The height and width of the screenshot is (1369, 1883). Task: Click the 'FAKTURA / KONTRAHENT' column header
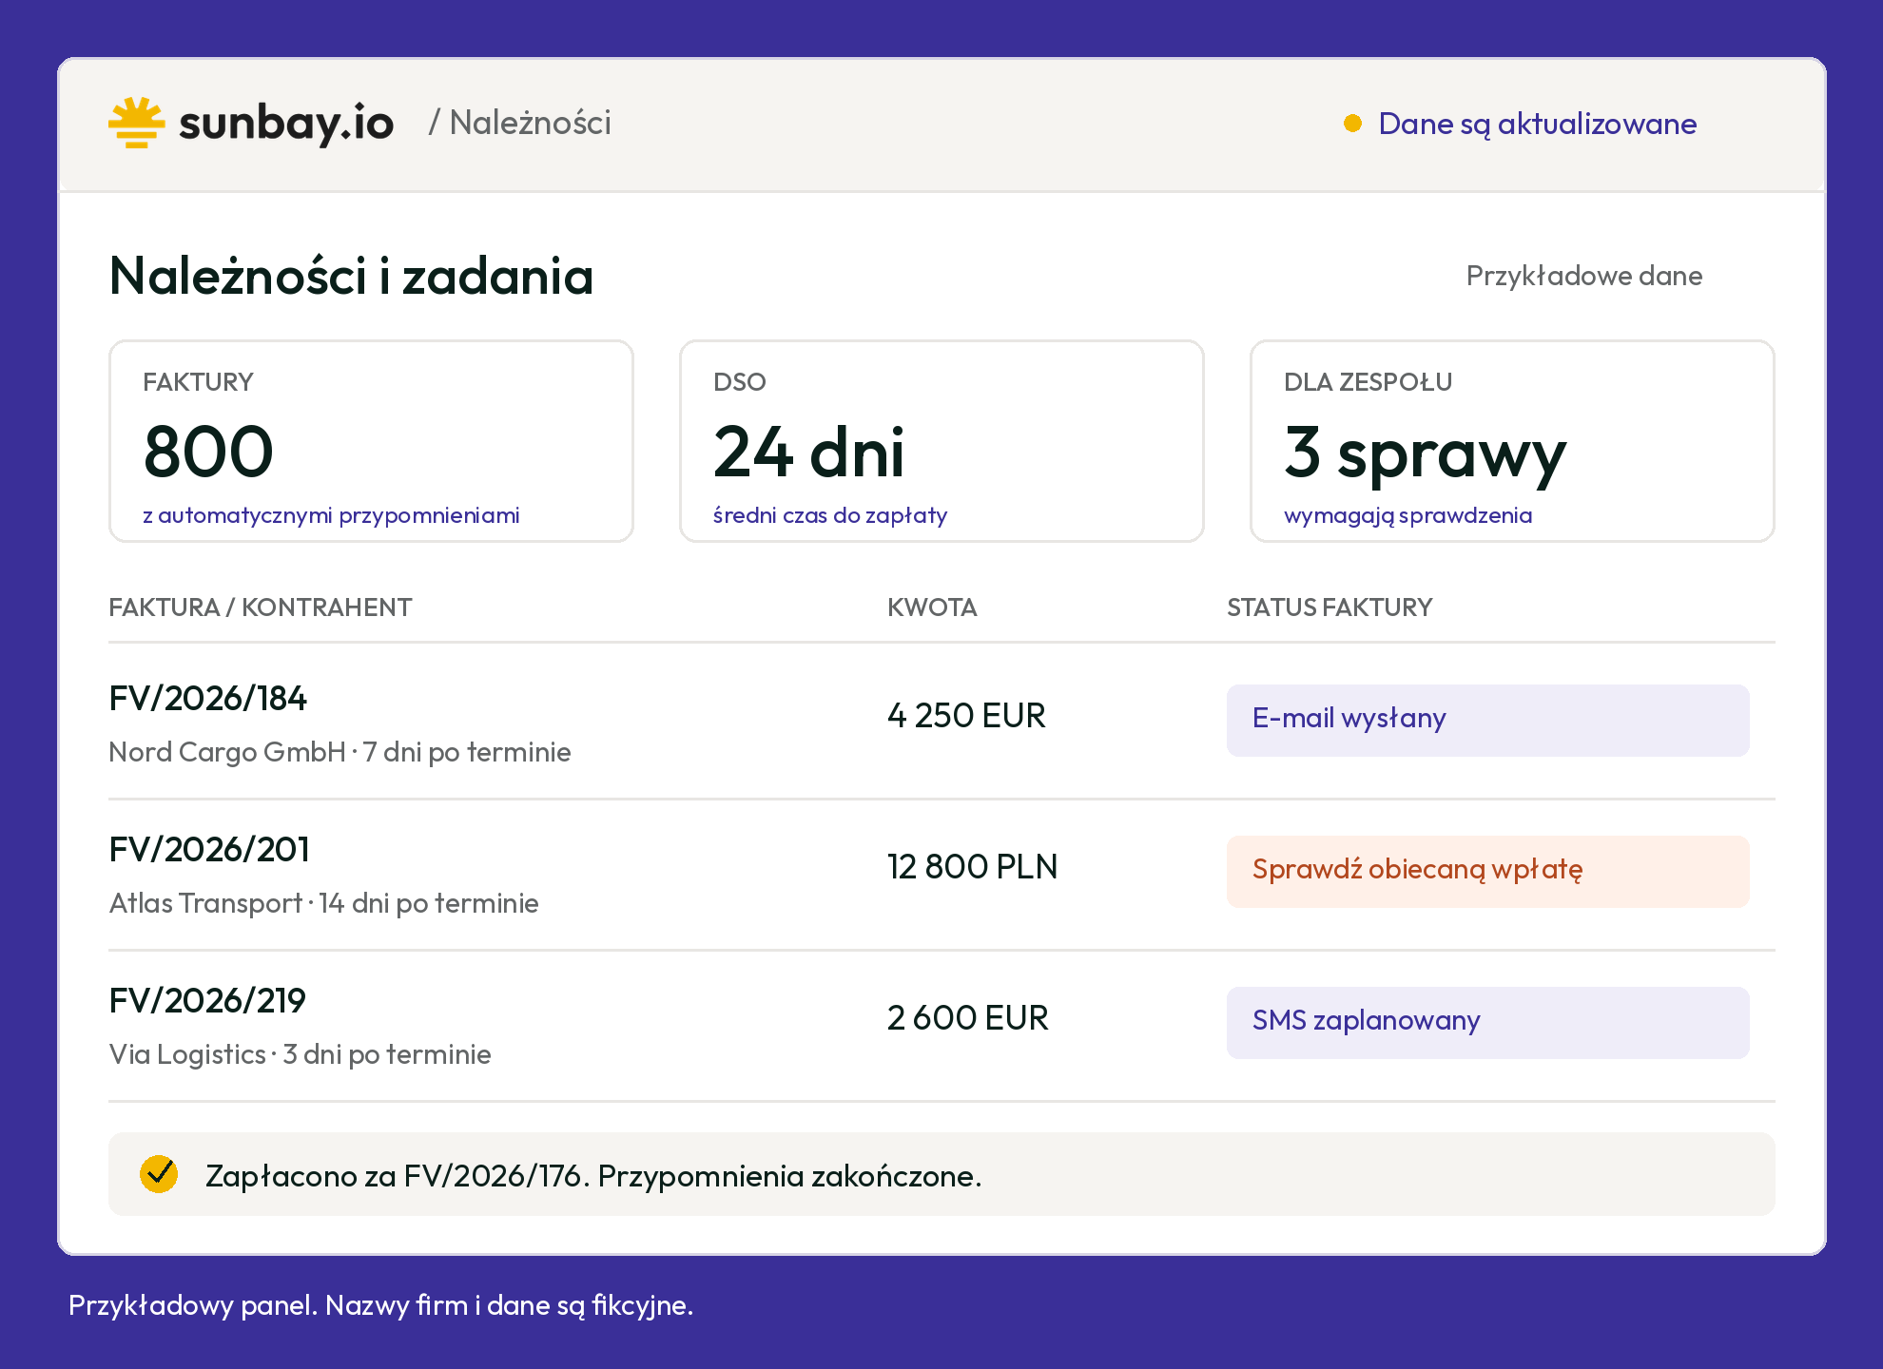[261, 607]
